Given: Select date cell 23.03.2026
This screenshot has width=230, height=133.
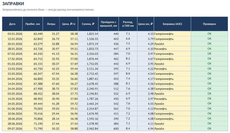Looking at the screenshot, I should 12,74.
